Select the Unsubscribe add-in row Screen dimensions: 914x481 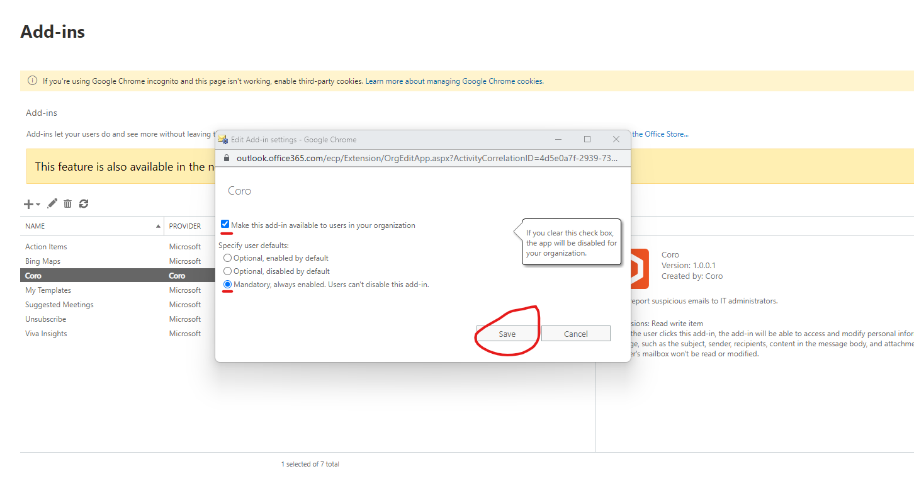coord(118,319)
